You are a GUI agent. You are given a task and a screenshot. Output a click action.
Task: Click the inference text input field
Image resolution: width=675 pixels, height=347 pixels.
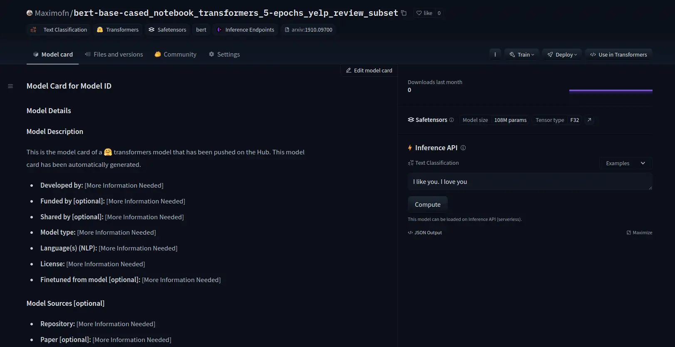530,182
